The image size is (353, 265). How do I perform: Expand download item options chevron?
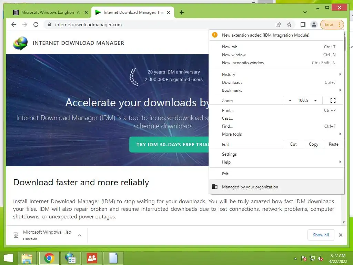pos(80,235)
